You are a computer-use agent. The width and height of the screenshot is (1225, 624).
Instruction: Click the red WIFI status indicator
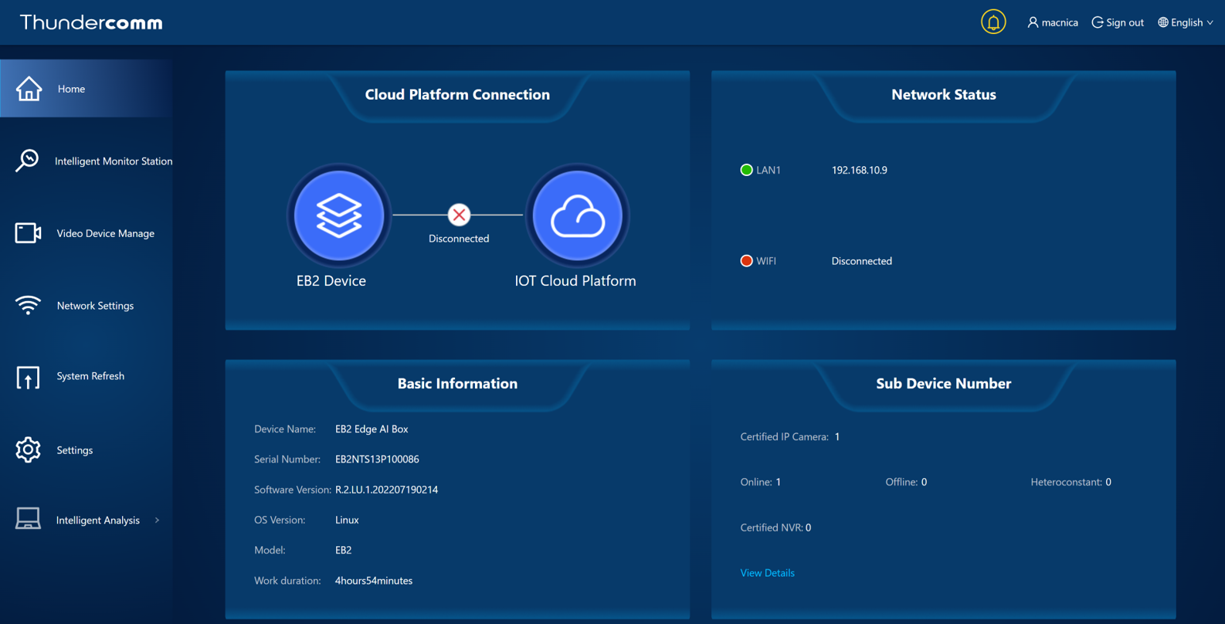746,261
